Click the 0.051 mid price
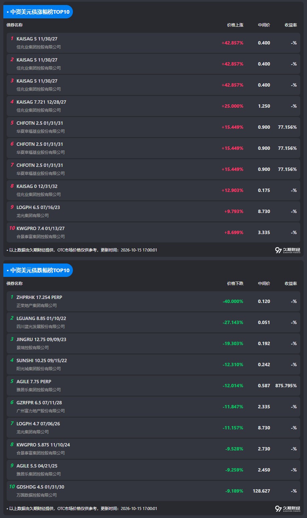 click(x=264, y=322)
